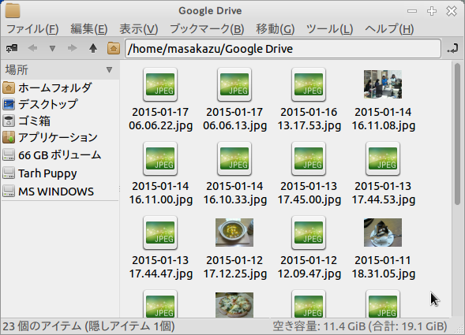The height and width of the screenshot is (335, 465).
Task: Select JPEG icon of 2015-01-17 06.06.22.jpg
Action: coord(160,84)
